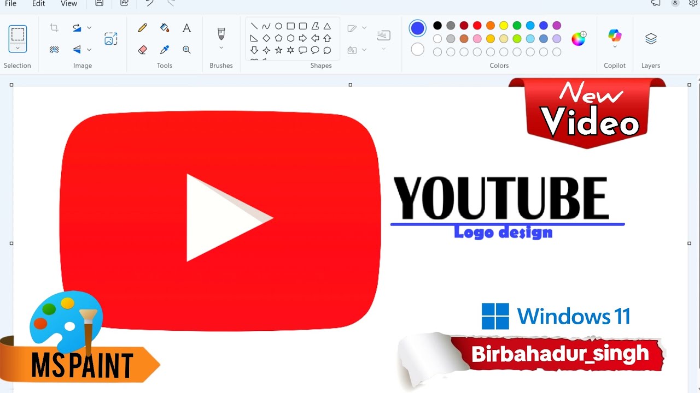Click the Rotate image icon
This screenshot has height=393, width=700.
(77, 28)
